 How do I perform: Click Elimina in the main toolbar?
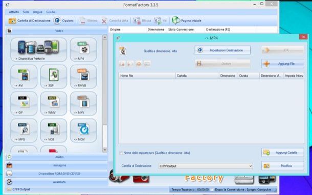click(88, 20)
